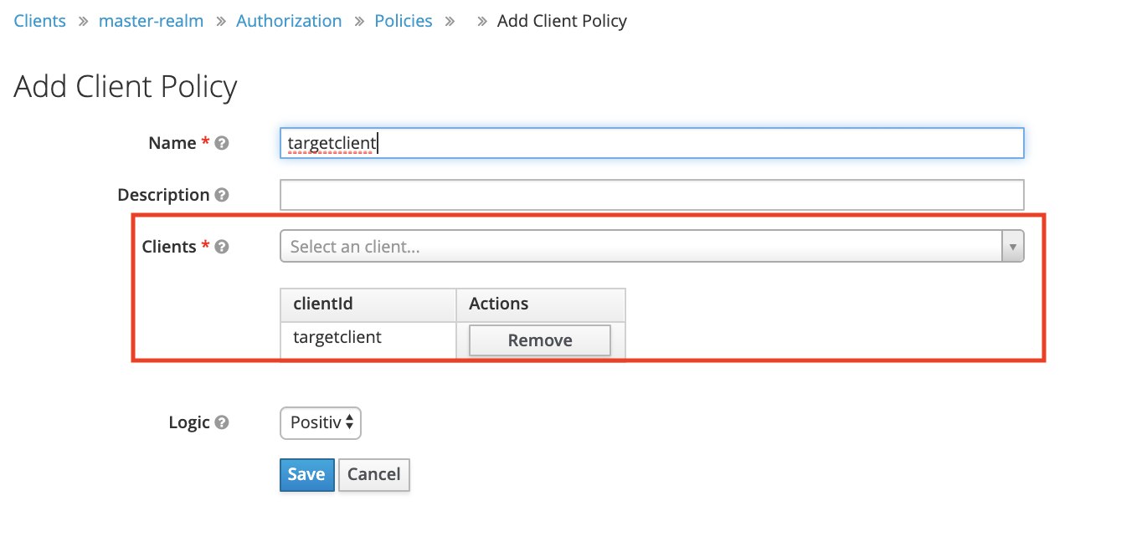Expand the Logic dropdown showing Positive

pyautogui.click(x=320, y=423)
